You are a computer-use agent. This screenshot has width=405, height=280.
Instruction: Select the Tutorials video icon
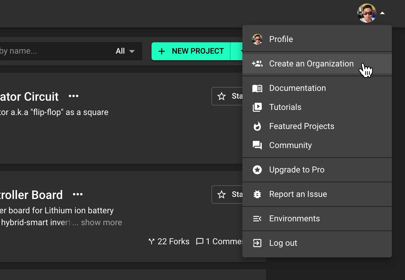257,107
